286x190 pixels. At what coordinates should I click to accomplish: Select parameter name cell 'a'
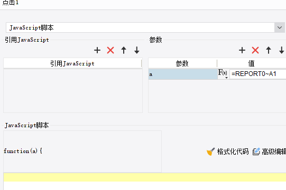point(183,74)
